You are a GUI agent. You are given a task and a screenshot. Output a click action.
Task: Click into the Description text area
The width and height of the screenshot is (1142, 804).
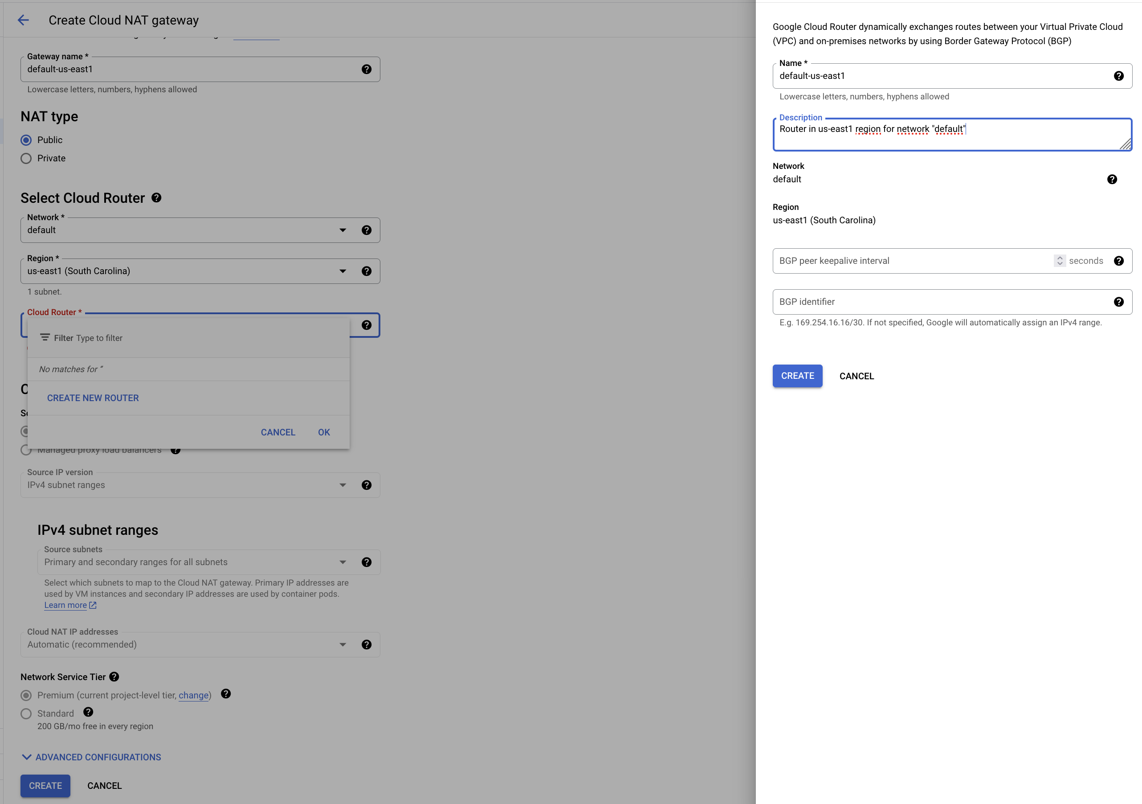point(952,134)
